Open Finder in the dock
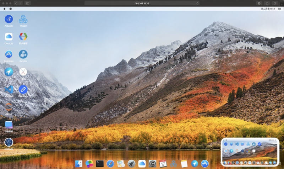The image size is (284, 169). (x=79, y=164)
